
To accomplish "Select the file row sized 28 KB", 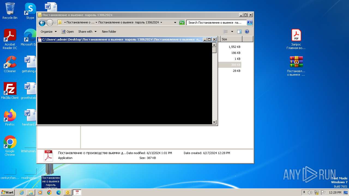I will click(230, 71).
